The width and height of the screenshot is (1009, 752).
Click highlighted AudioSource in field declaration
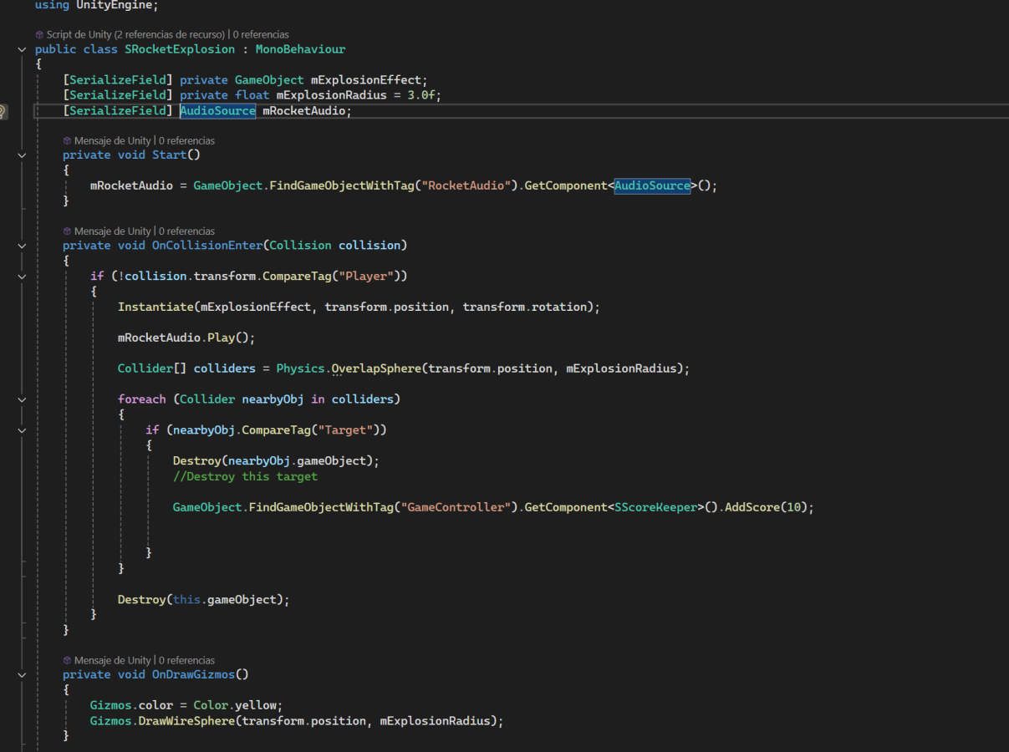(x=217, y=111)
